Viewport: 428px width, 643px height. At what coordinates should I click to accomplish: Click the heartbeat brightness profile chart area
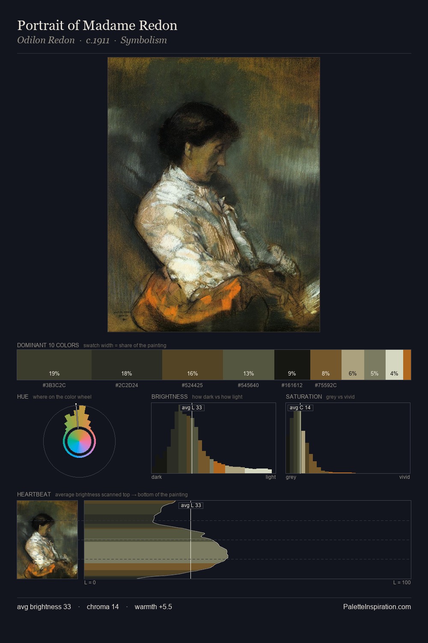(x=247, y=540)
